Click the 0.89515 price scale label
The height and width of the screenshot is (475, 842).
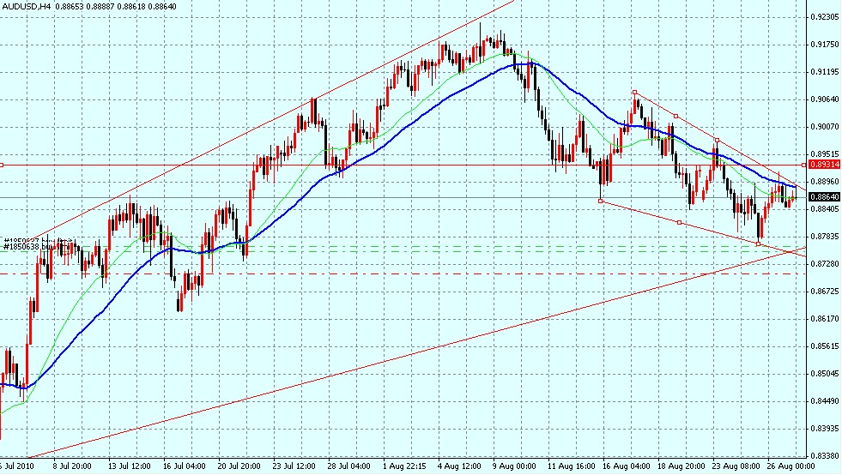tap(824, 154)
